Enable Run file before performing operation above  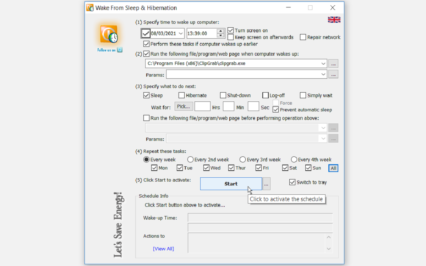146,118
